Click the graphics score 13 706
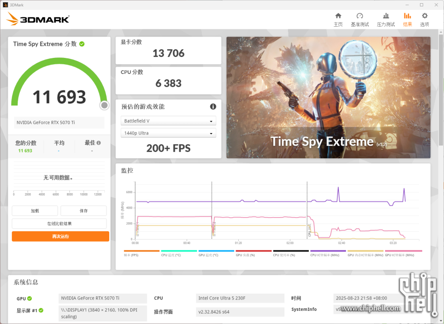The height and width of the screenshot is (324, 444). coord(168,53)
